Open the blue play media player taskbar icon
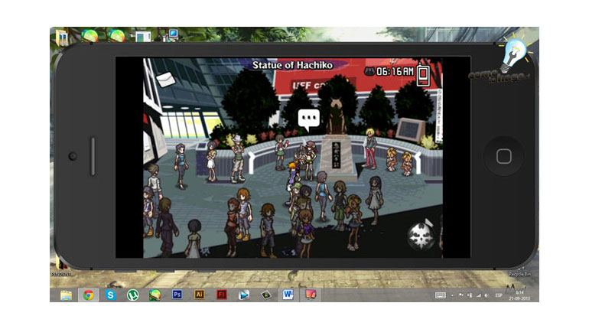This screenshot has height=329, width=589. [x=243, y=295]
